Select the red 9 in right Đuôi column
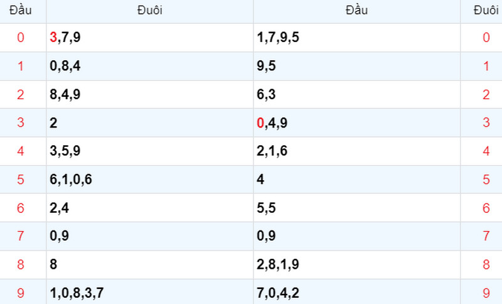The image size is (502, 304). pyautogui.click(x=486, y=292)
